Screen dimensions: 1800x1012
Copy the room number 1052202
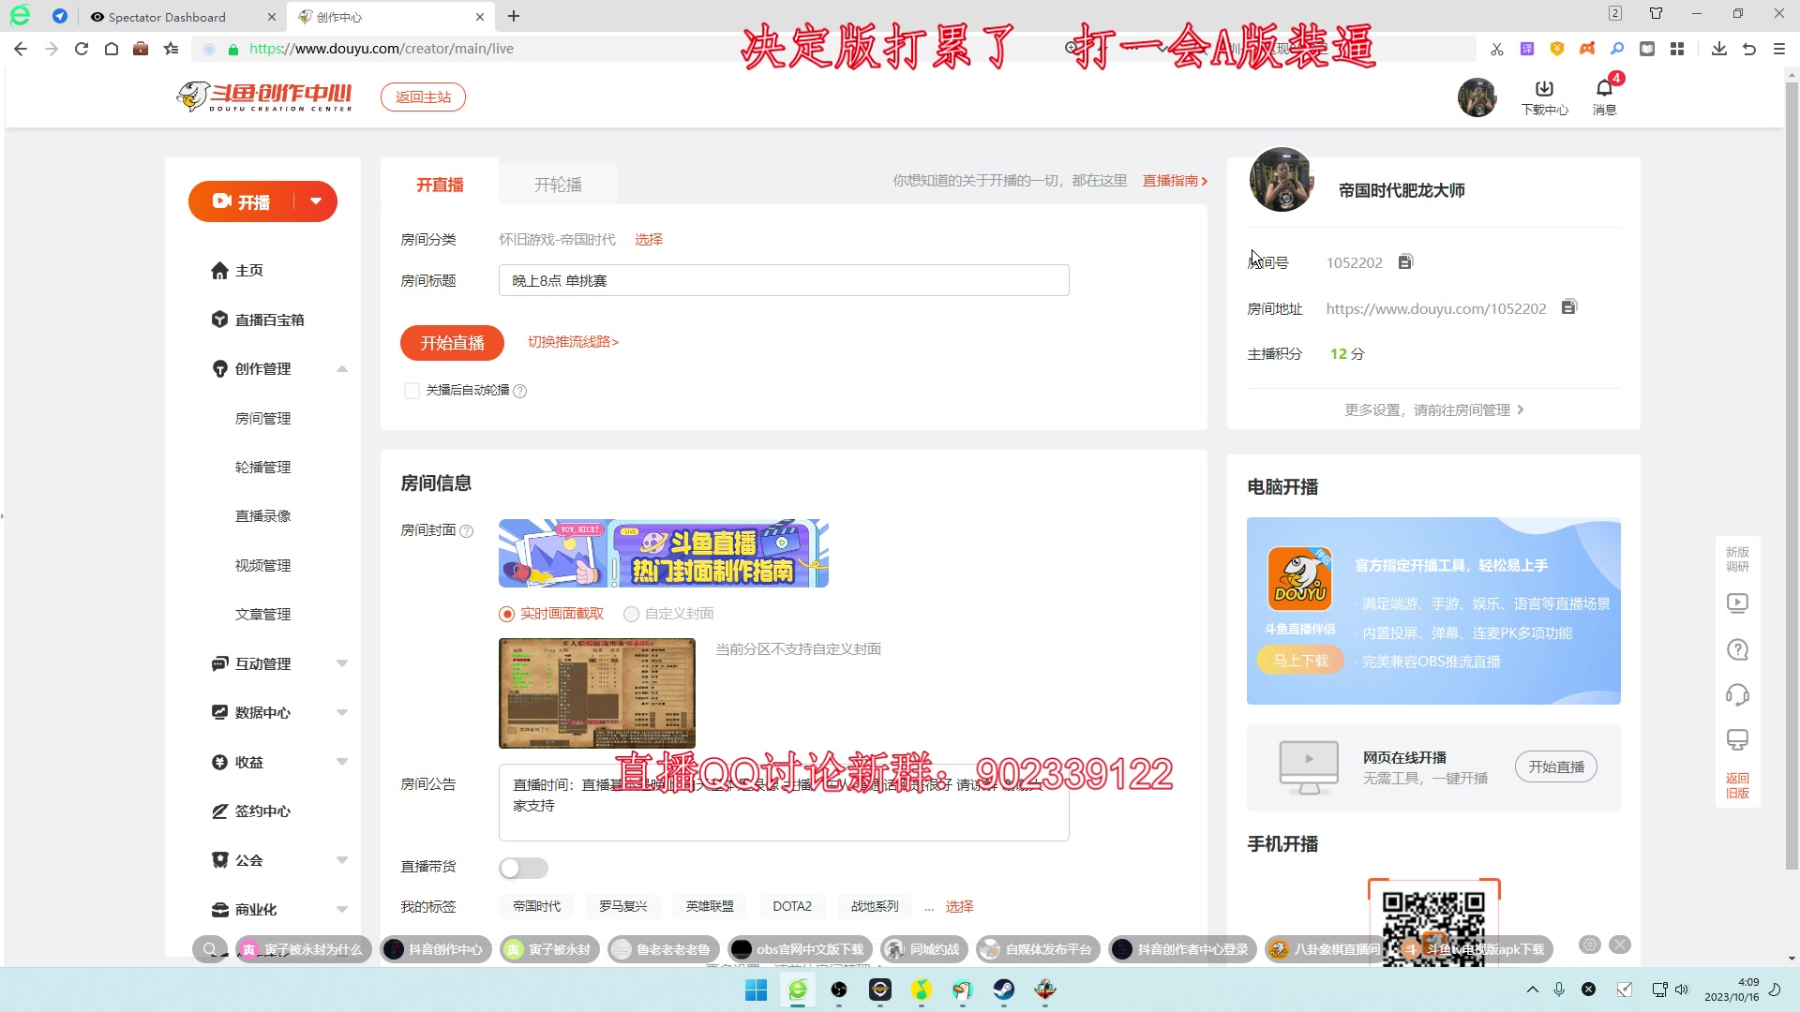pyautogui.click(x=1404, y=262)
